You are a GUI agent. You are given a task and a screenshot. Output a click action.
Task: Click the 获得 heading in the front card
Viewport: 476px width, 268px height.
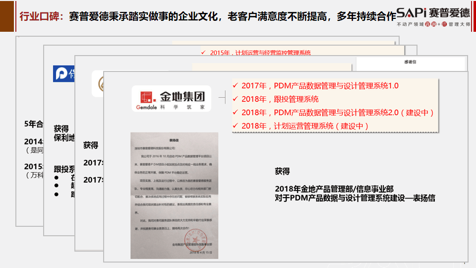282,171
